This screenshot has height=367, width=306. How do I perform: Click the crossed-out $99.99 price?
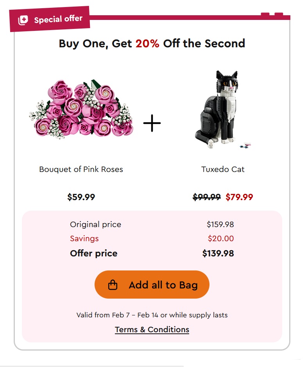click(207, 197)
